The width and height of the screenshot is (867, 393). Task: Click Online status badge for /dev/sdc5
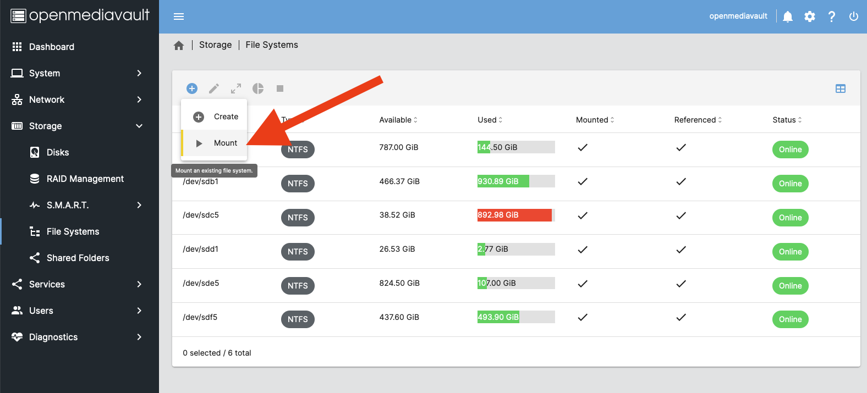coord(791,218)
